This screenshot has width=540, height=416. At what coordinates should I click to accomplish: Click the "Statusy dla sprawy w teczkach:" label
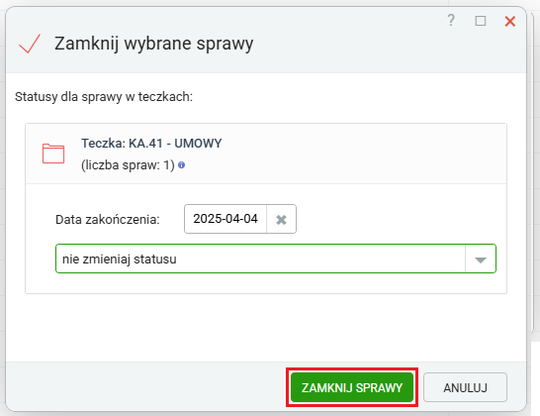tap(104, 97)
